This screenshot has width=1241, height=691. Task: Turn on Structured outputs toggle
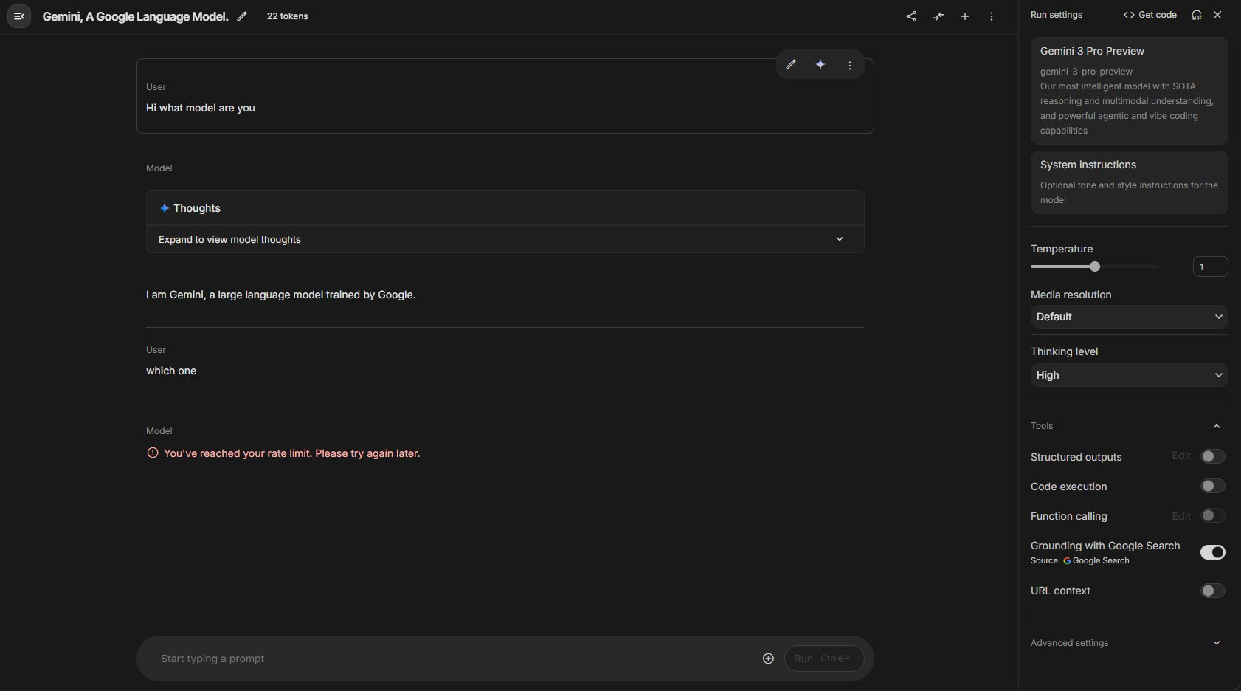pos(1212,456)
